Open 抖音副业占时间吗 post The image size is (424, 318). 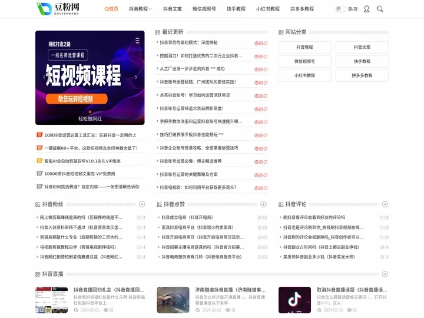[x=321, y=247]
